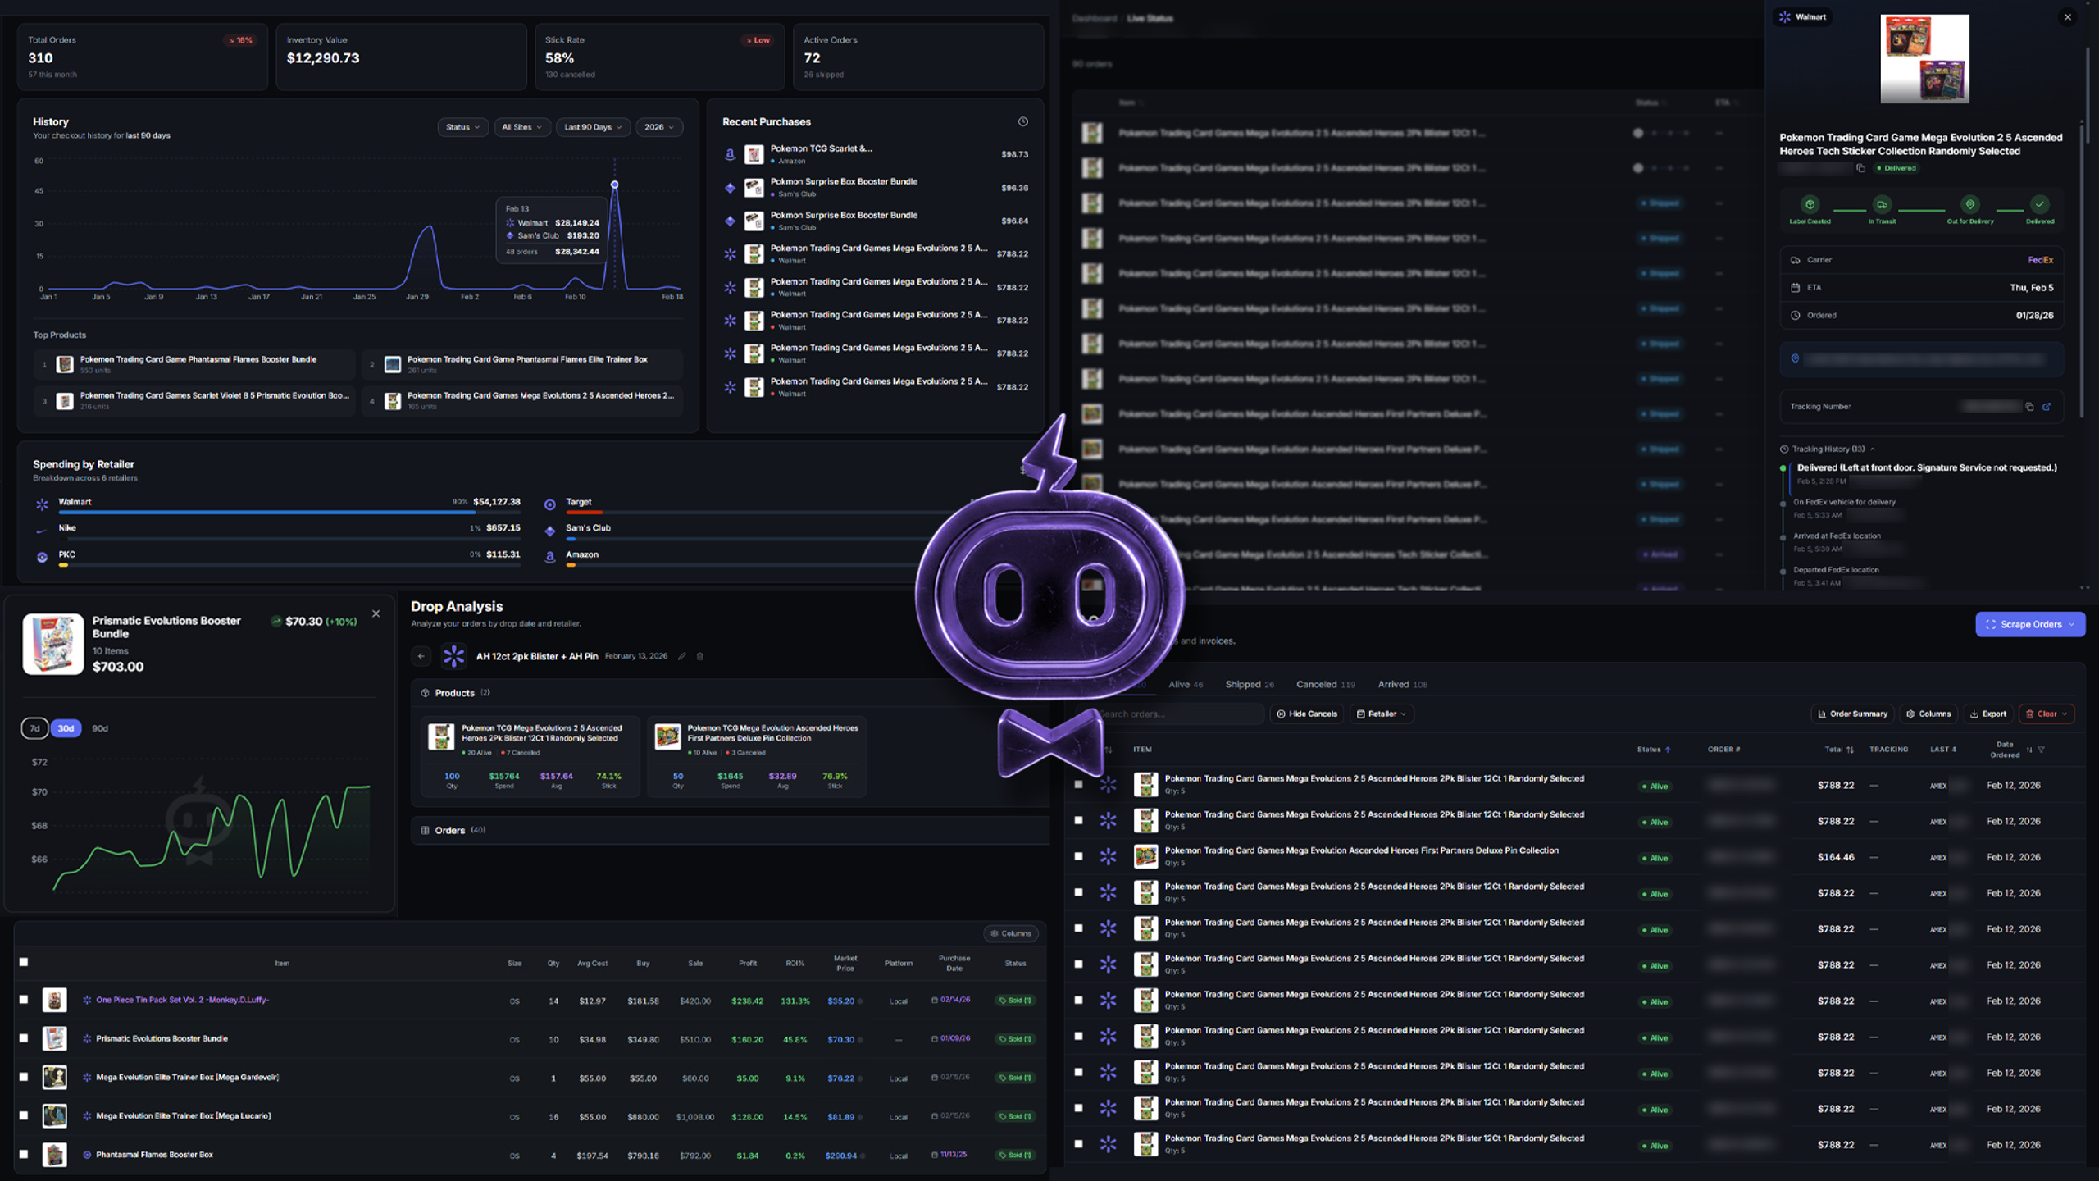Delete the AH 12ct 2pk Blister drop
Screen dimensions: 2099x1181
click(x=700, y=656)
